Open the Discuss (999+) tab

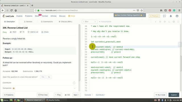click(65, 22)
